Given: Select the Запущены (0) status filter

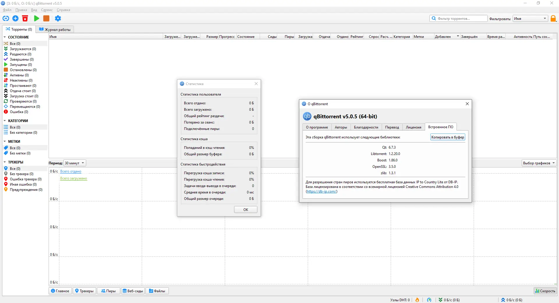Looking at the screenshot, I should pyautogui.click(x=21, y=65).
